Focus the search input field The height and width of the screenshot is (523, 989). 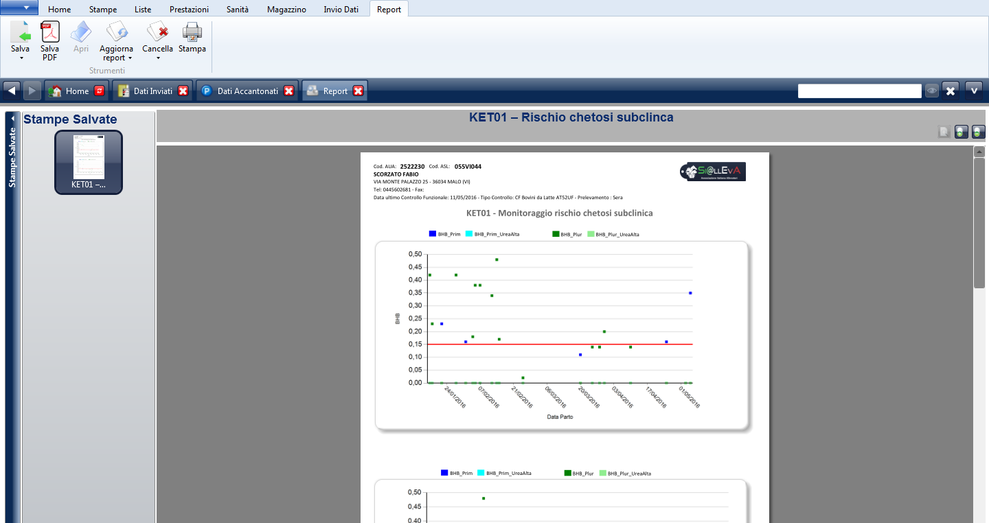859,91
